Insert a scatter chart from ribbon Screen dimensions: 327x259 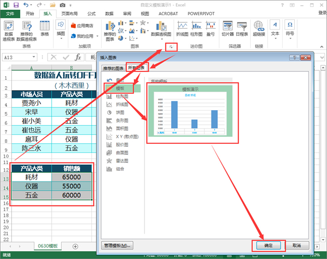tap(133, 38)
